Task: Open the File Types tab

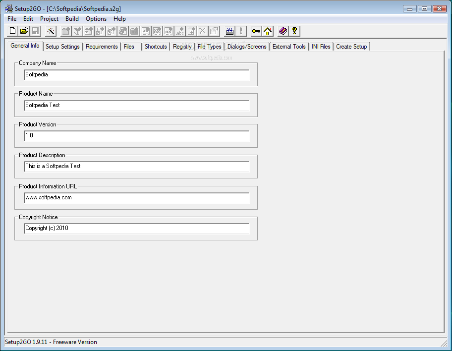Action: pyautogui.click(x=210, y=47)
